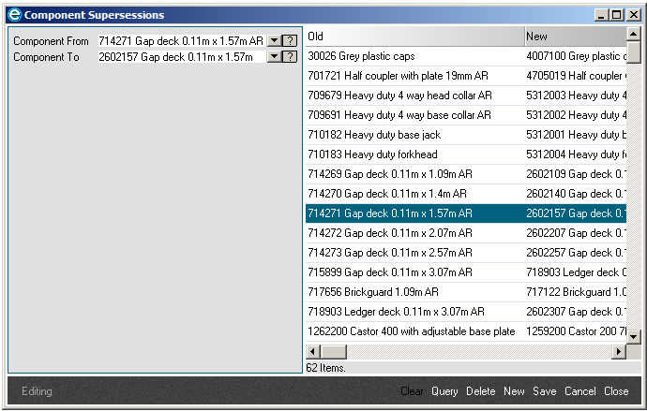Sort list by the New column header

click(574, 37)
